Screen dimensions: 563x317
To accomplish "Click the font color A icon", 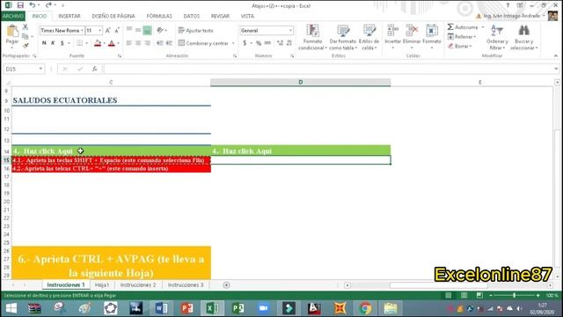I will pos(112,43).
